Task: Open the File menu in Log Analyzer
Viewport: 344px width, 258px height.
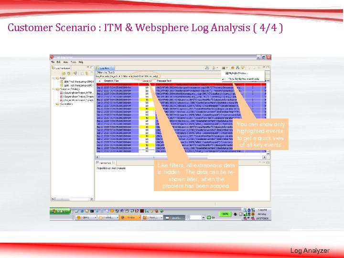Action: [x=53, y=62]
